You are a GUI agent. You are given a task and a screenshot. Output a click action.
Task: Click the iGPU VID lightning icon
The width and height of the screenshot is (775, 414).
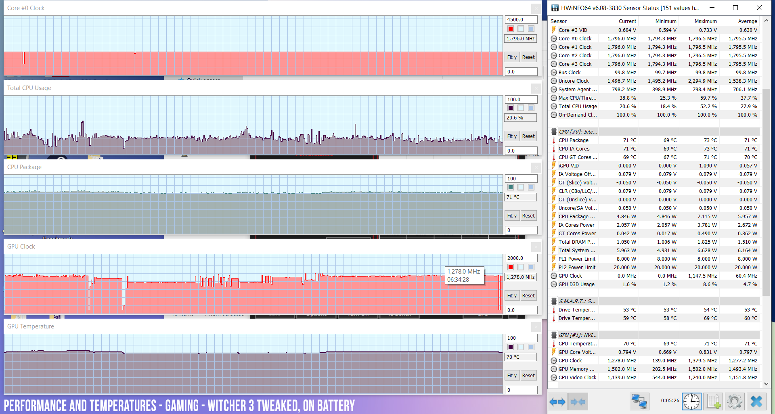554,165
